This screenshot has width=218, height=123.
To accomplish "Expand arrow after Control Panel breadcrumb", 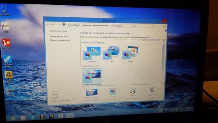I will [81, 25].
